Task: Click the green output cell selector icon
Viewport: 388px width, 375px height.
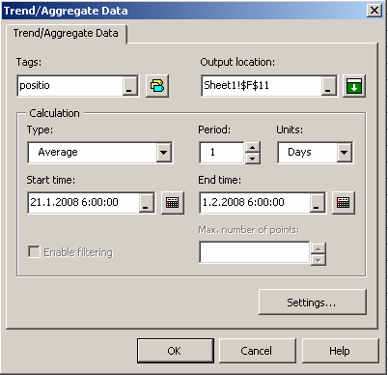Action: [354, 86]
